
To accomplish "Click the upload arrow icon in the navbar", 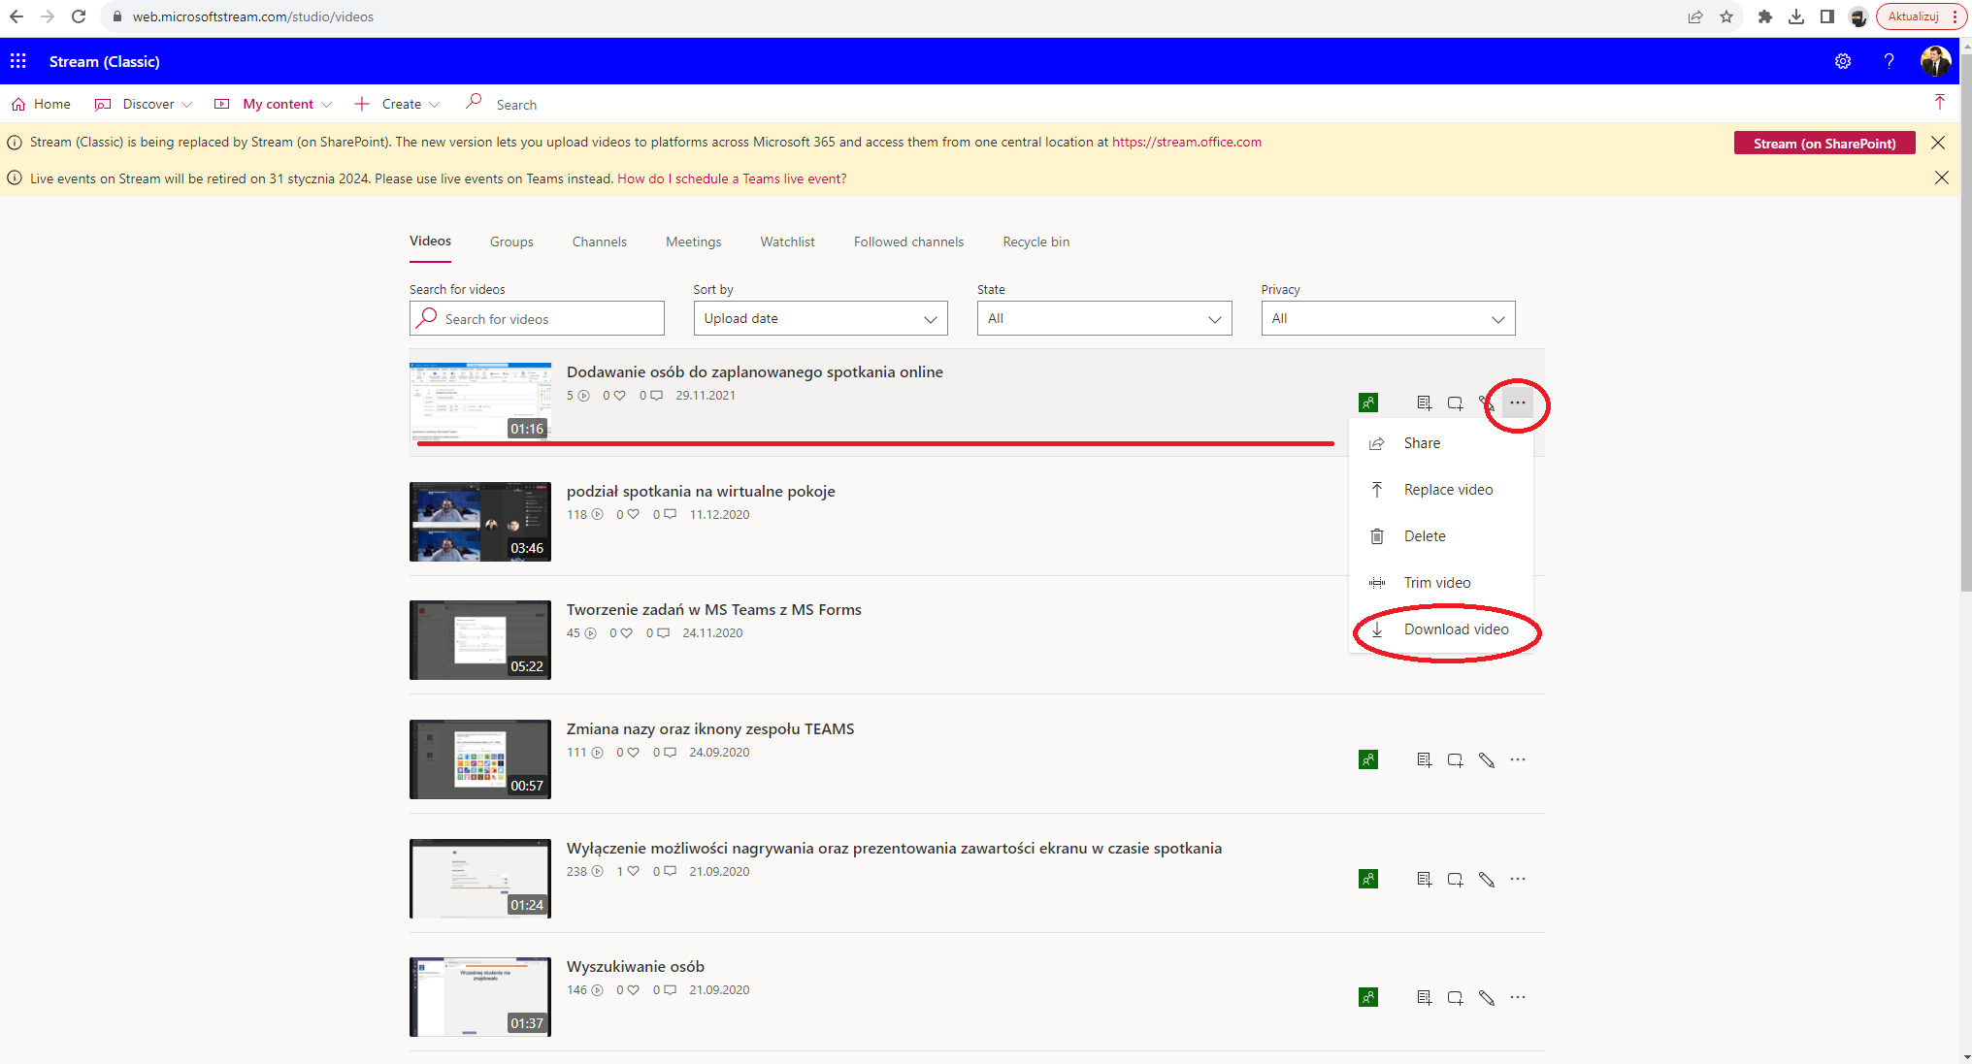I will [x=1939, y=103].
